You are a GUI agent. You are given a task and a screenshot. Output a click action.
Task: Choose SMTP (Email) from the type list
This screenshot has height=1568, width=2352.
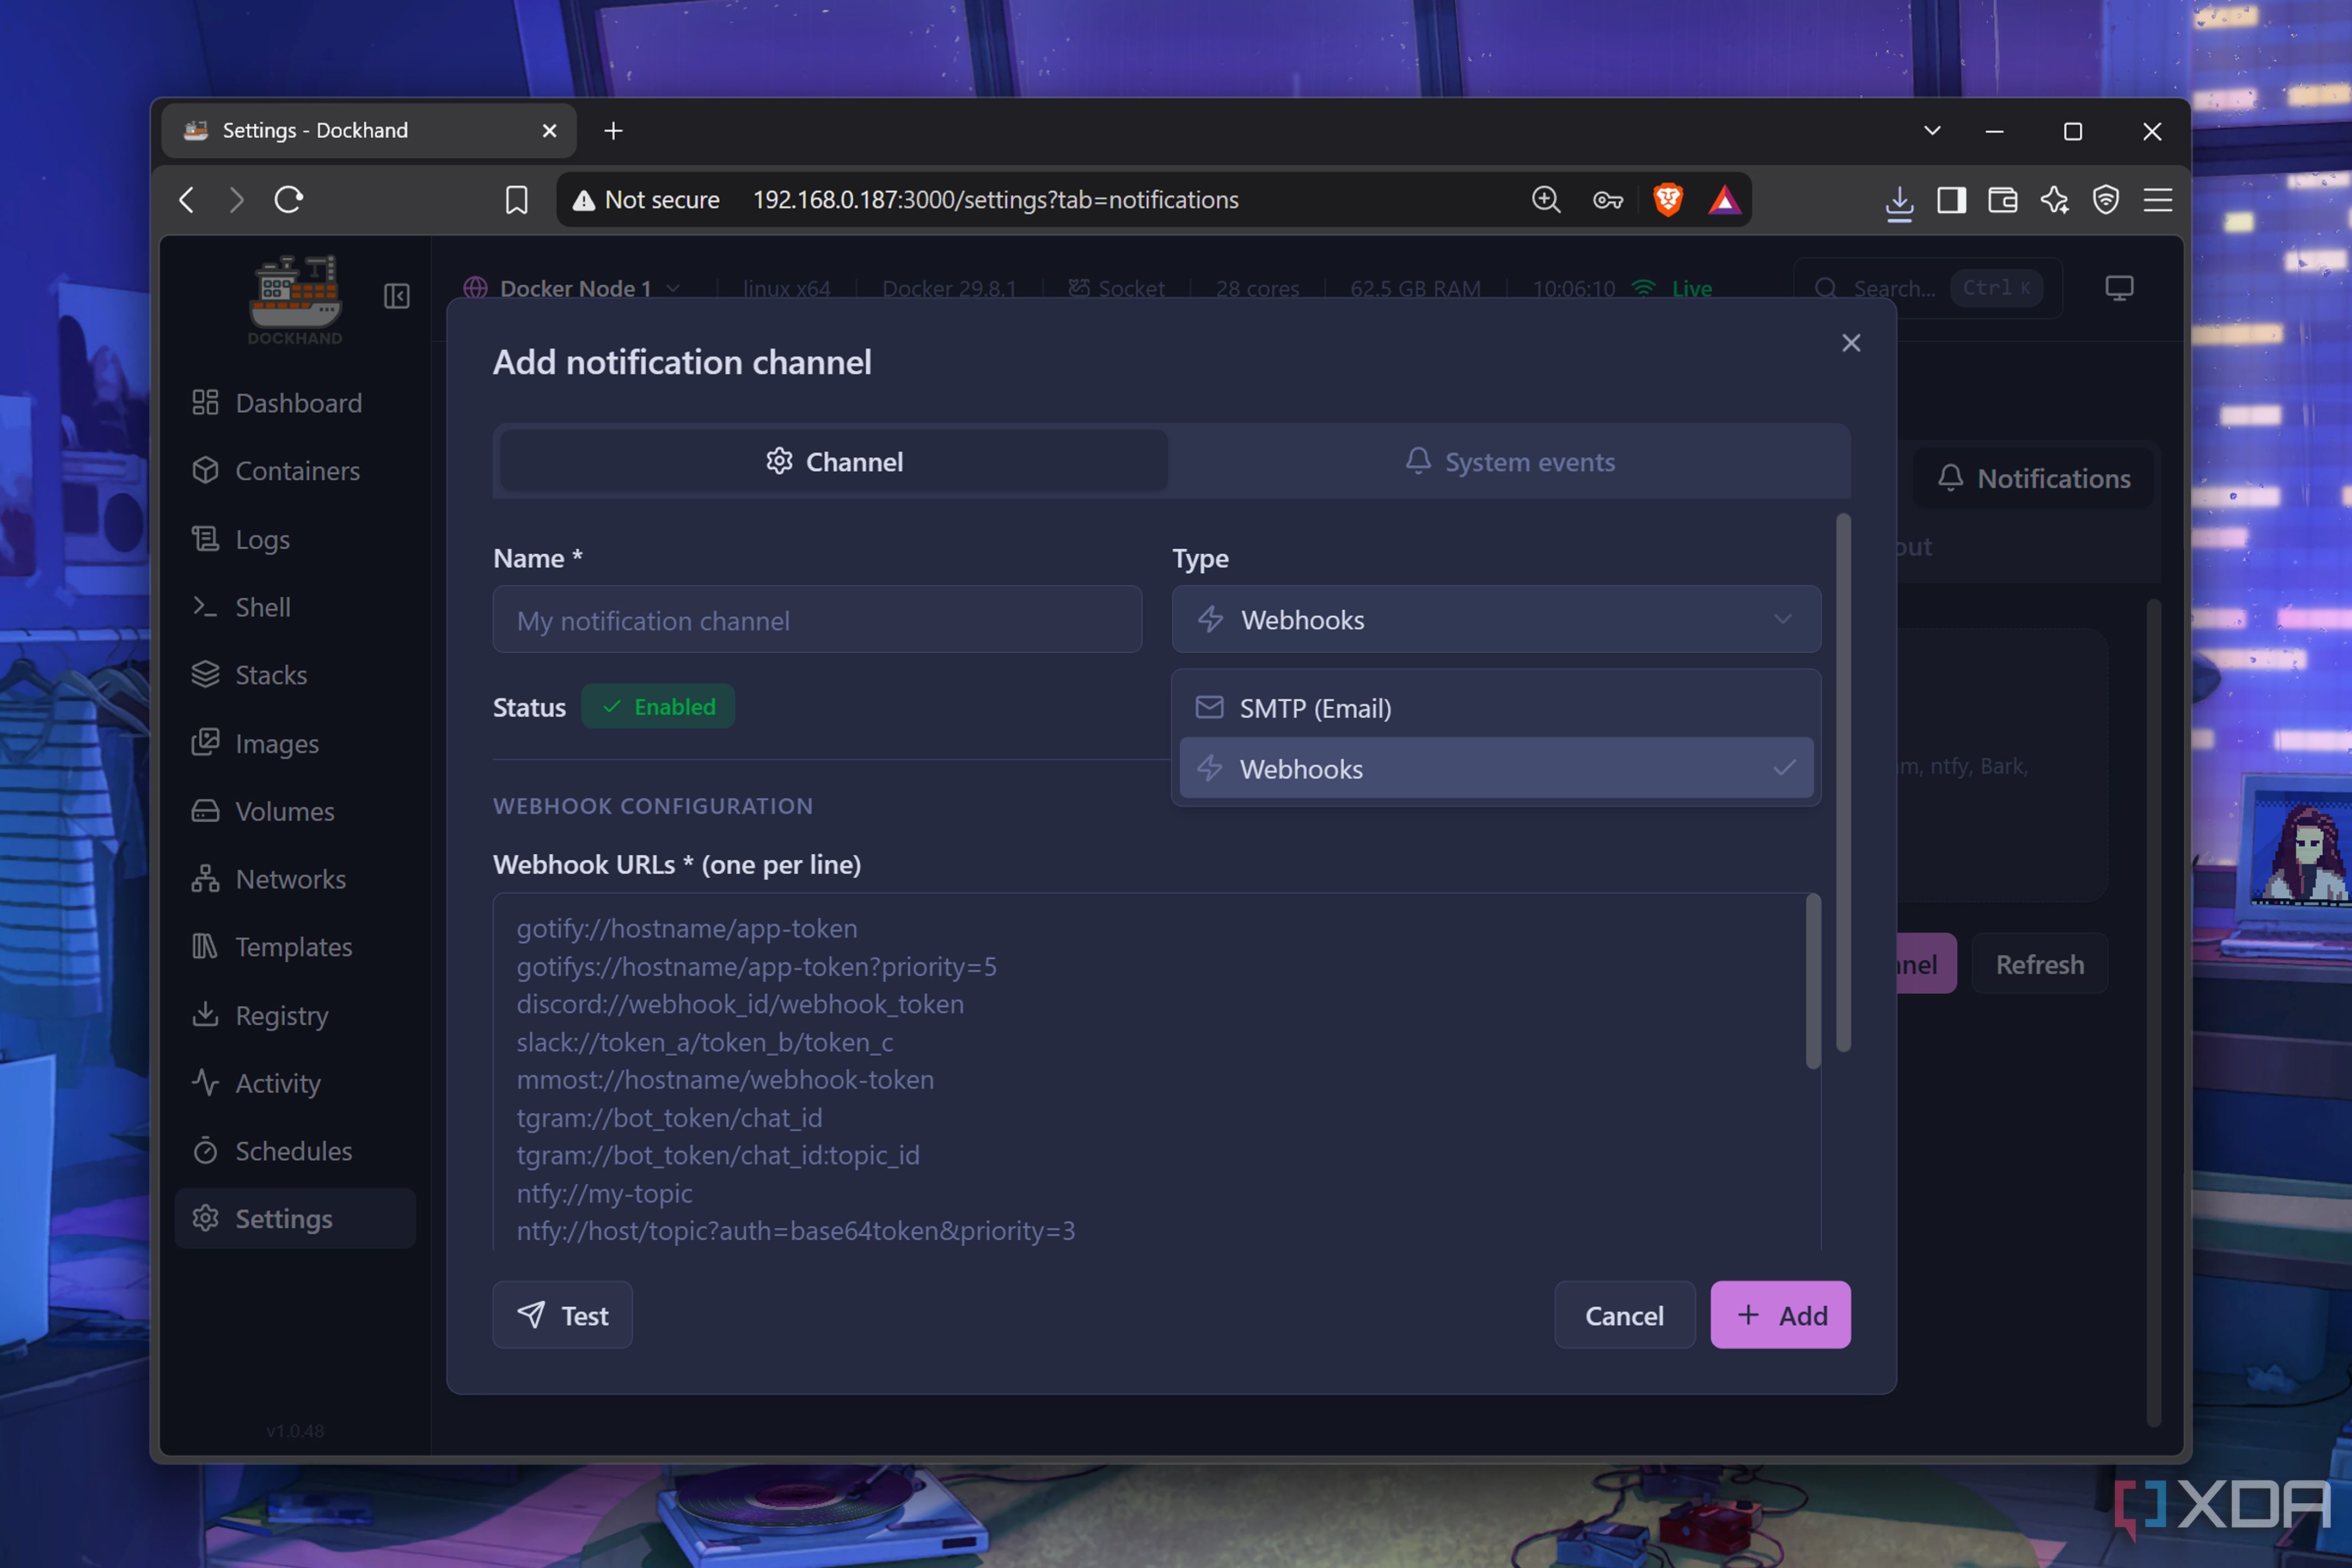tap(1496, 708)
